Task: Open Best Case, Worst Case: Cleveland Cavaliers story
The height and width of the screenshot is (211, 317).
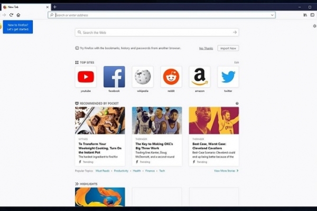Action: 209,146
